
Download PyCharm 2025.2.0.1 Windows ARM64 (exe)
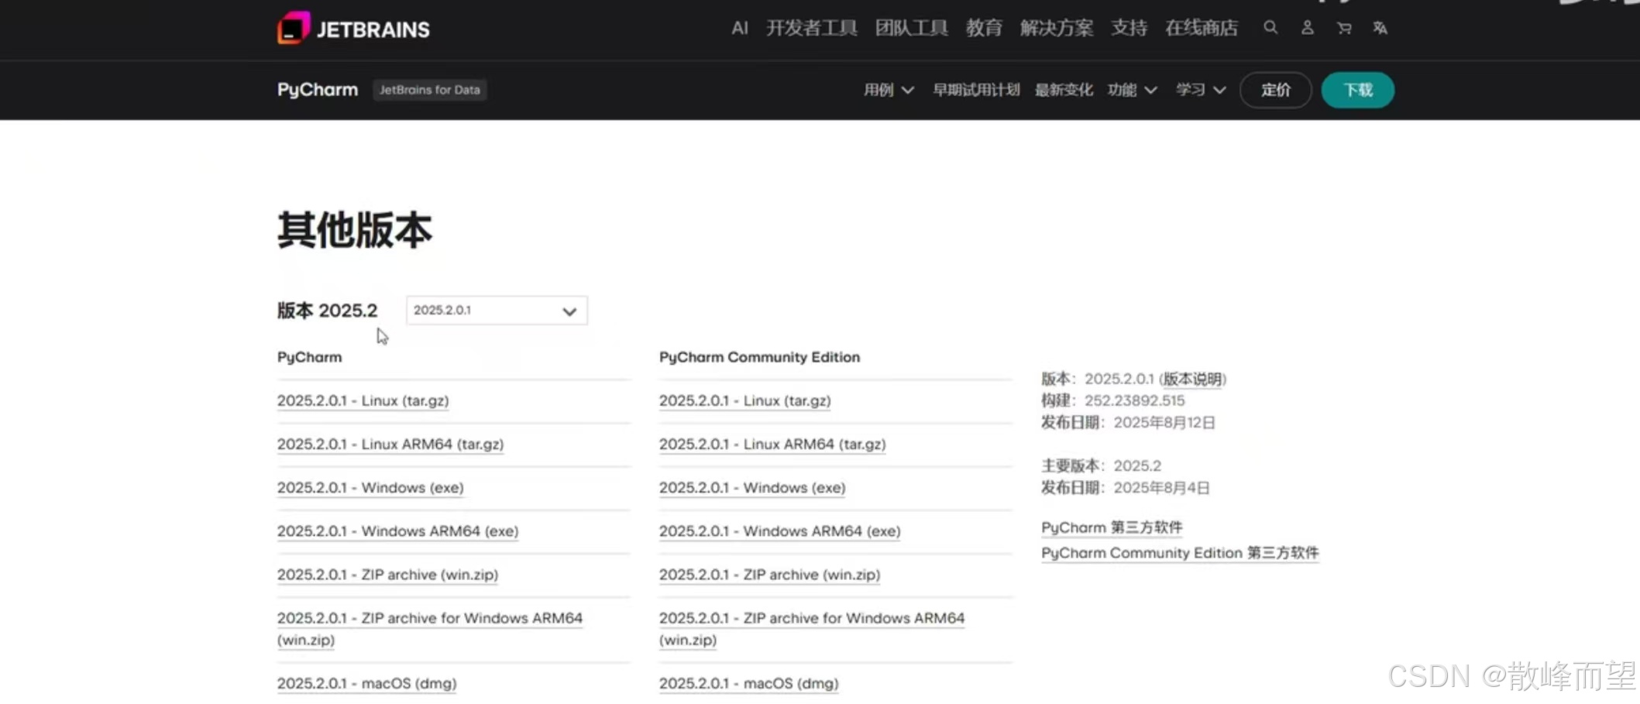[398, 531]
